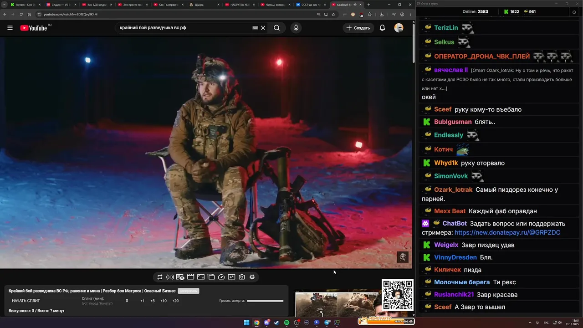Screen dimensions: 583x328
Task: Open browser extensions puzzle icon
Action: [370, 14]
